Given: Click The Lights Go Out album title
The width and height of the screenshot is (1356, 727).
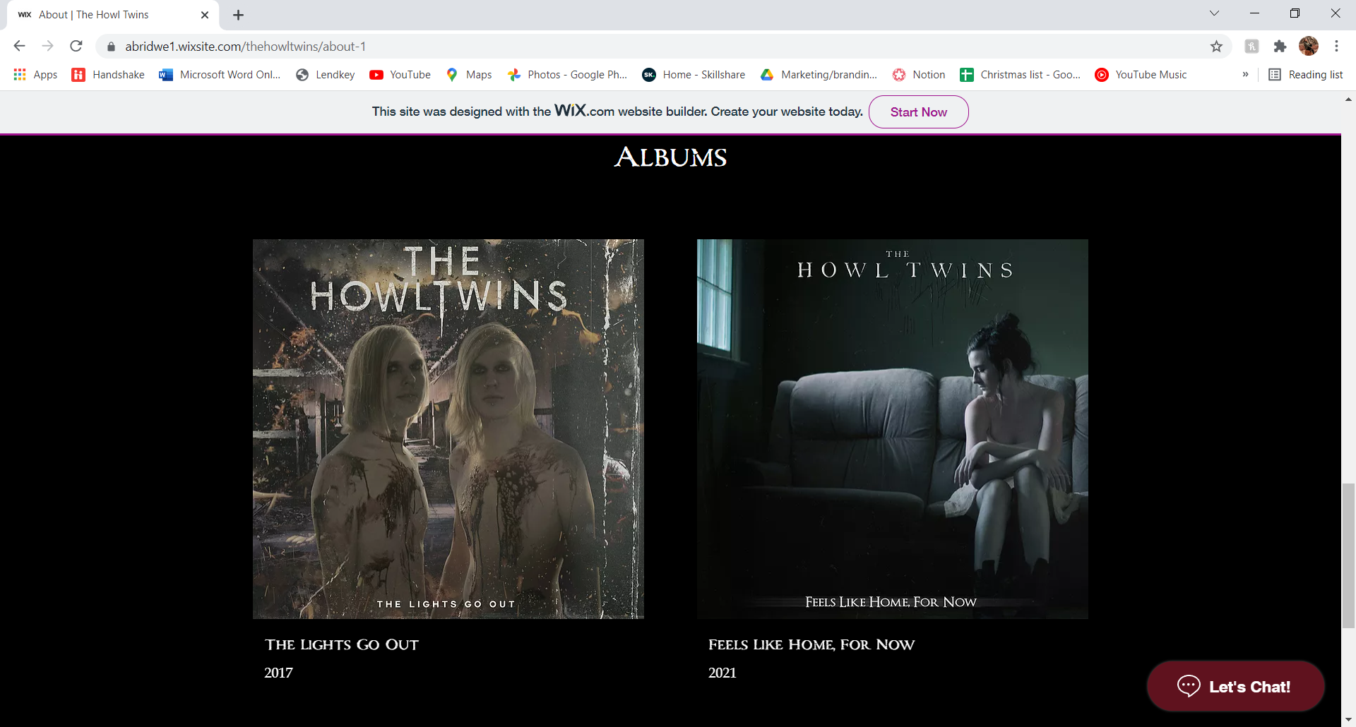Looking at the screenshot, I should point(342,644).
